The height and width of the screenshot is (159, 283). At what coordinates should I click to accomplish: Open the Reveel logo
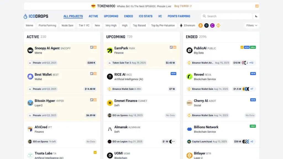pyautogui.click(x=189, y=76)
